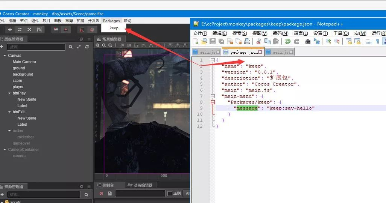Viewport: 386px width, 203px height.
Task: Close the package.json tab in Notepad++
Action: click(260, 52)
